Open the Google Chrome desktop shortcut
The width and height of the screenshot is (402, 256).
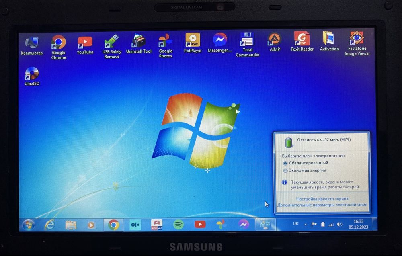58,47
